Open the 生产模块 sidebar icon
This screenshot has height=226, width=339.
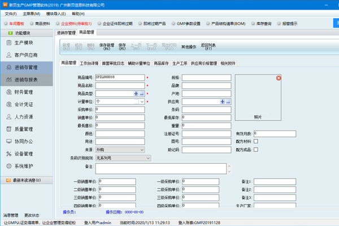click(x=9, y=42)
